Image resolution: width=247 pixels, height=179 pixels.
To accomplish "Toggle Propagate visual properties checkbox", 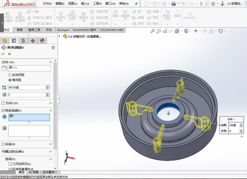I will click(10, 169).
